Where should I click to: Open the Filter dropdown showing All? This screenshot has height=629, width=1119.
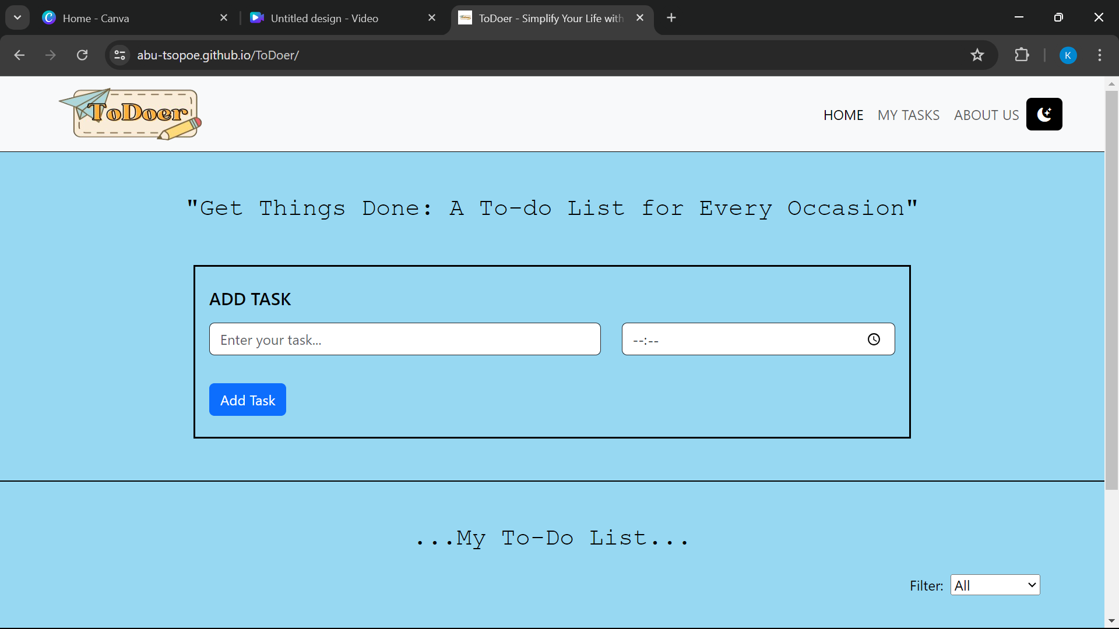(x=994, y=585)
